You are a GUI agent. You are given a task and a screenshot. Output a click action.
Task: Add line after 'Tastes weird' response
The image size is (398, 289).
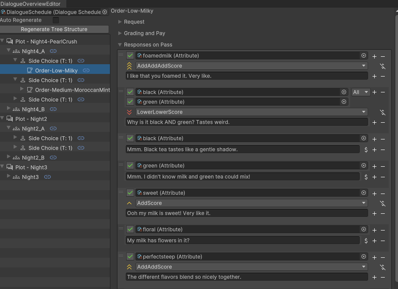click(374, 122)
